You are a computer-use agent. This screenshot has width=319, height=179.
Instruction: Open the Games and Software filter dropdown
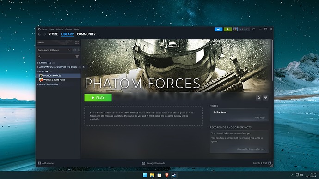(x=54, y=50)
